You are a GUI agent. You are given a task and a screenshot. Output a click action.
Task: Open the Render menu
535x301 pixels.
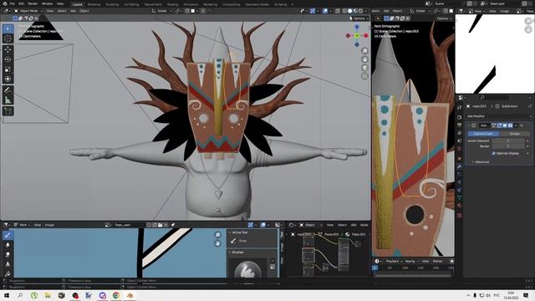(33, 3)
